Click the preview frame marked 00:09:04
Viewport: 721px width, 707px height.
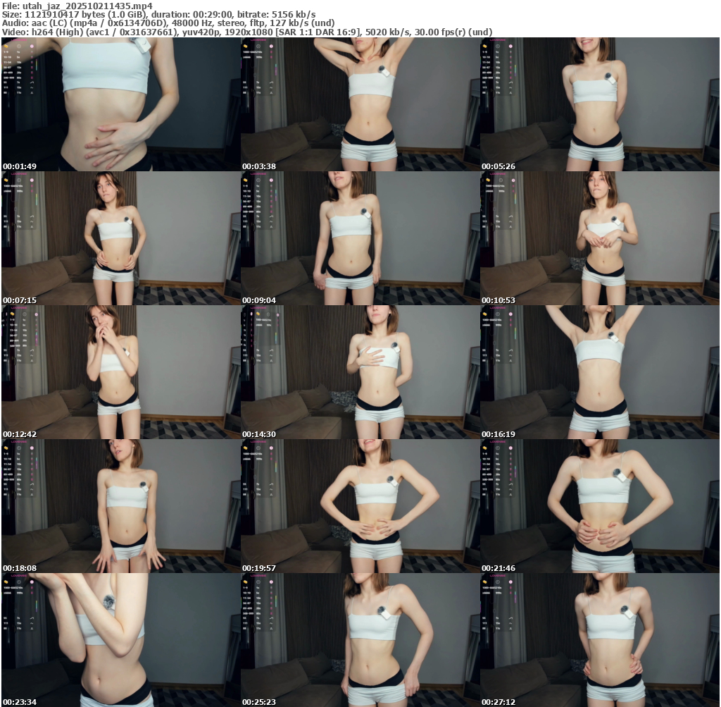pyautogui.click(x=360, y=238)
